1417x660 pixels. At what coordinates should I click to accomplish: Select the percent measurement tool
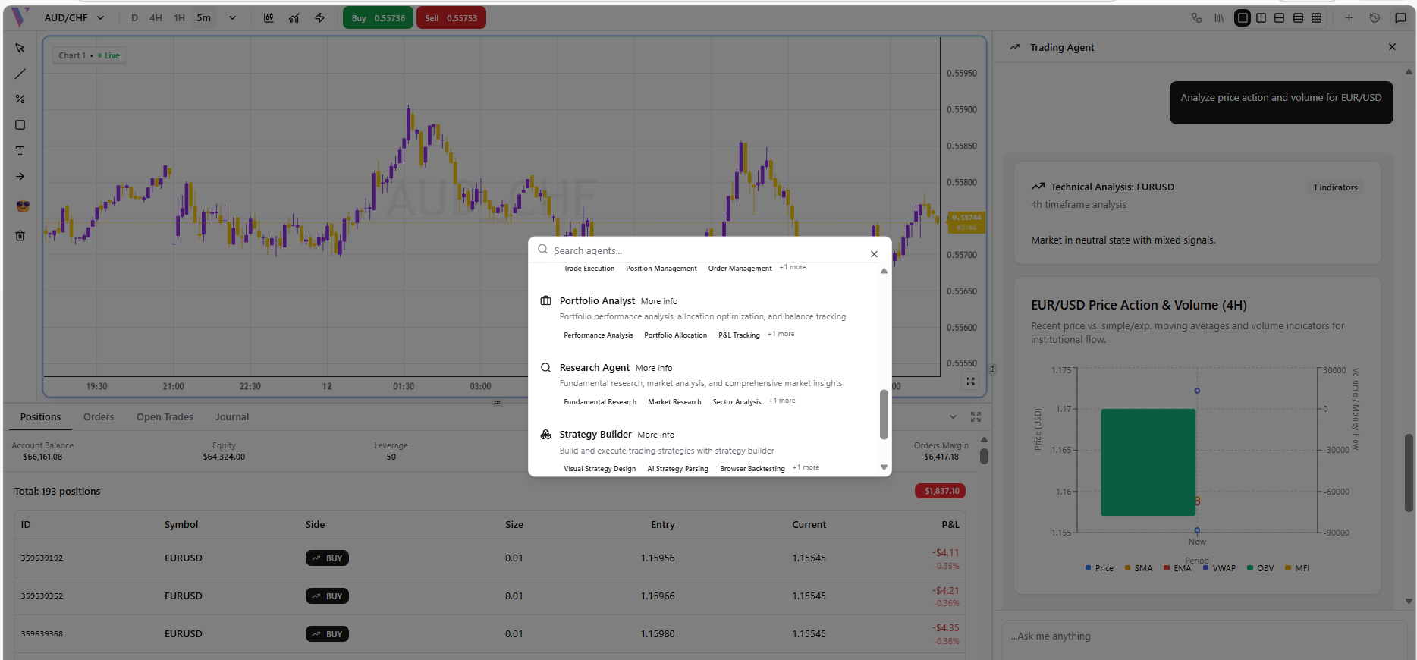pyautogui.click(x=20, y=99)
